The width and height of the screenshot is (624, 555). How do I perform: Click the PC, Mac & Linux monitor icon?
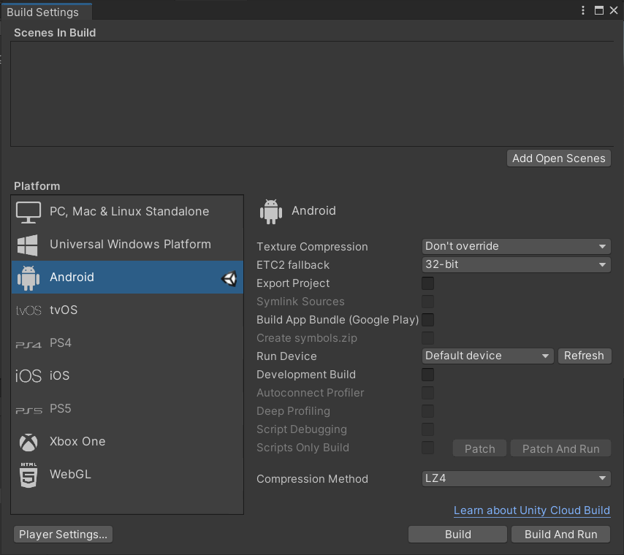pos(28,212)
